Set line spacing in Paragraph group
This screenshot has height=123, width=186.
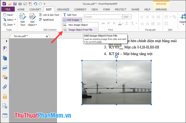click(159, 24)
